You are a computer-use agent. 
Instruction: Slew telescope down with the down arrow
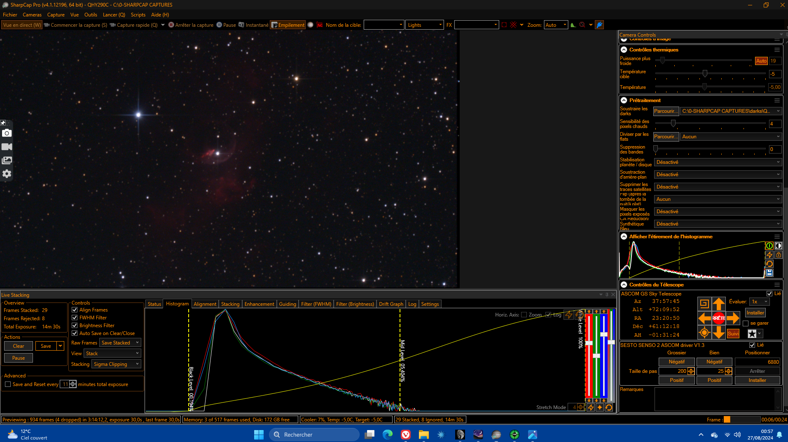[719, 332]
